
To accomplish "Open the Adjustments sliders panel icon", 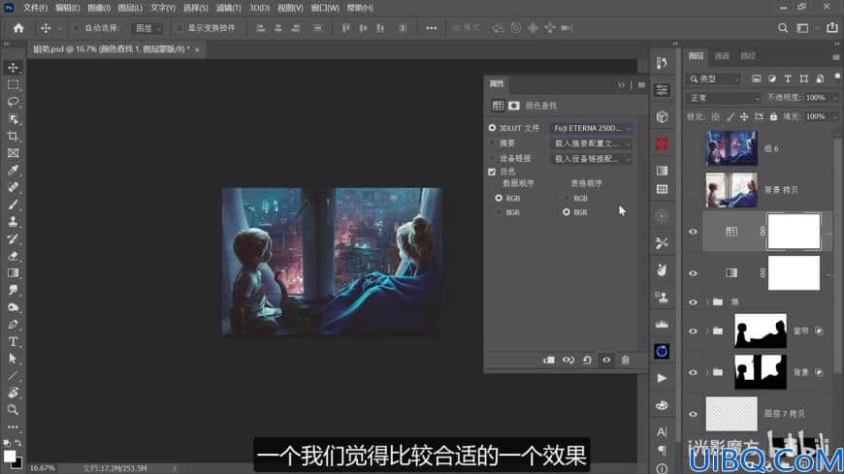I will pos(662,90).
